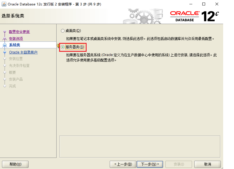Maximize the installer window
234x169 pixels.
[x=204, y=4]
